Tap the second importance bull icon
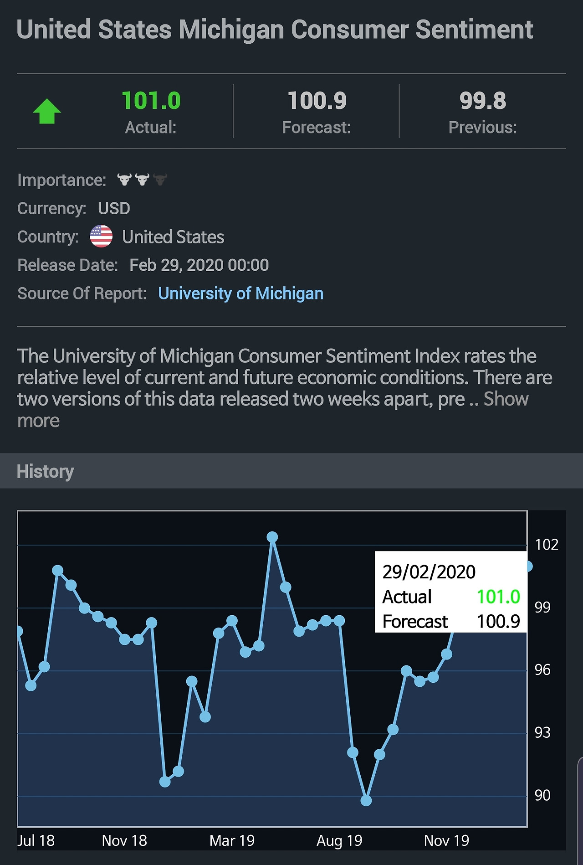 (x=142, y=180)
